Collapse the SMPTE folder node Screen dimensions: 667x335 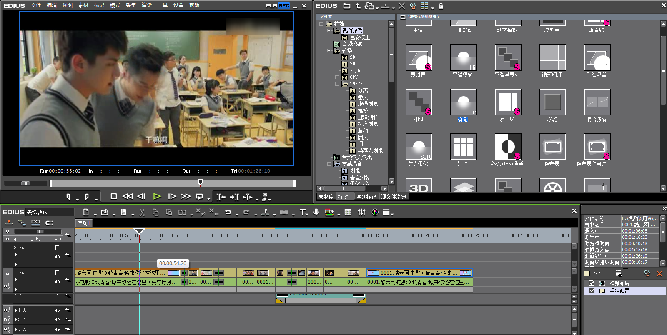click(337, 84)
